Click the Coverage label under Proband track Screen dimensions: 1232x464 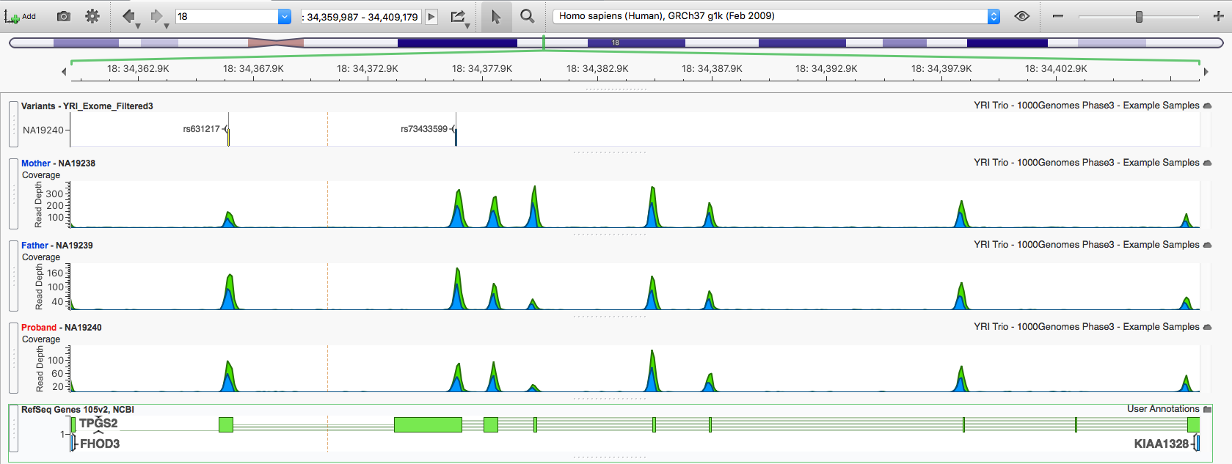point(41,339)
